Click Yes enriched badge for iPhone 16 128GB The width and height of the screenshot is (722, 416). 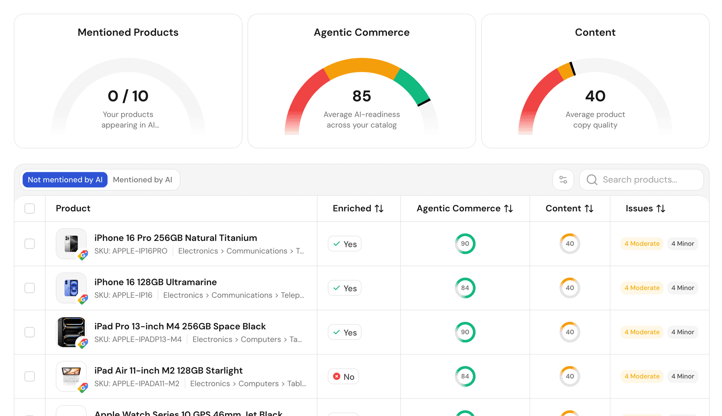click(x=345, y=288)
